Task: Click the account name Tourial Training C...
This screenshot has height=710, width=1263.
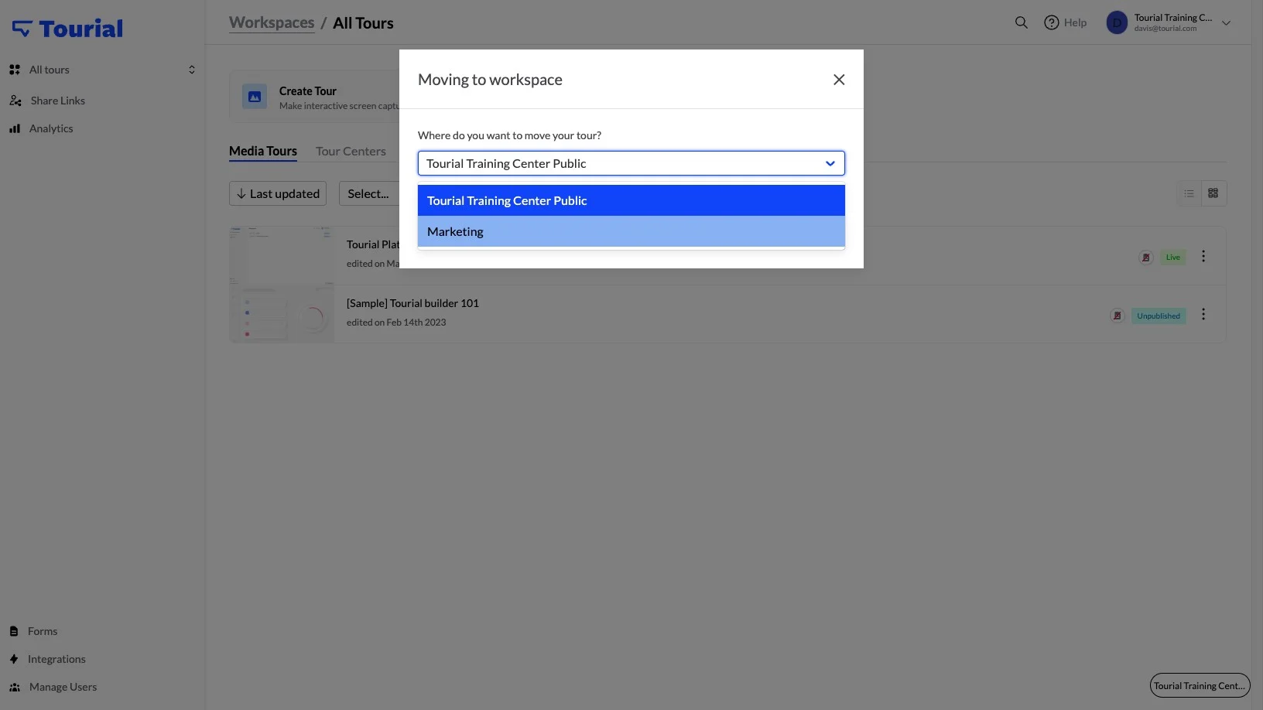Action: tap(1173, 18)
